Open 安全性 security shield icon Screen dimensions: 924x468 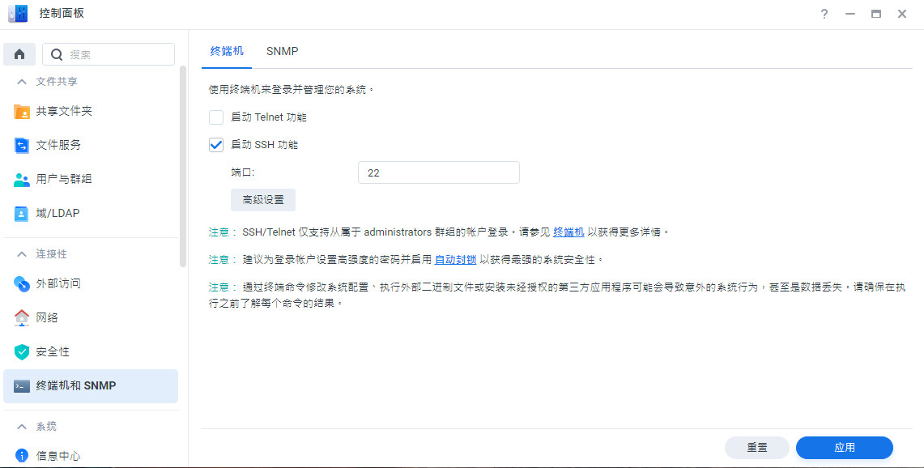(x=22, y=352)
